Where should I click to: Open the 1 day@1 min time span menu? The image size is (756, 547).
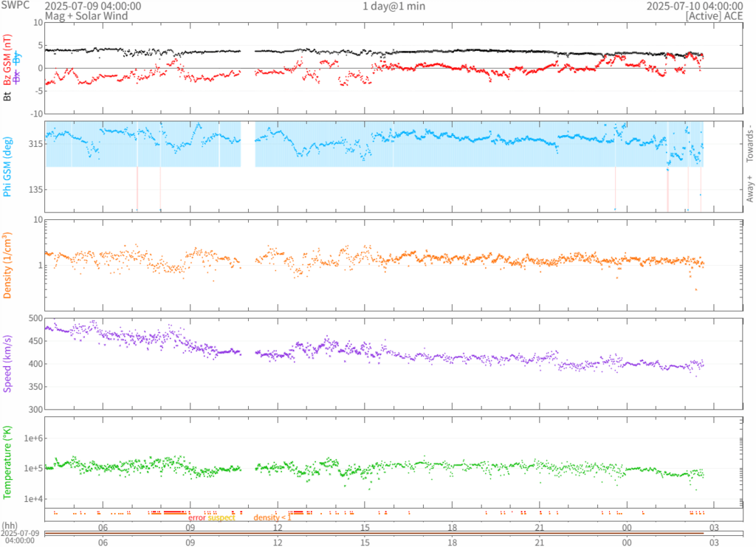point(394,6)
